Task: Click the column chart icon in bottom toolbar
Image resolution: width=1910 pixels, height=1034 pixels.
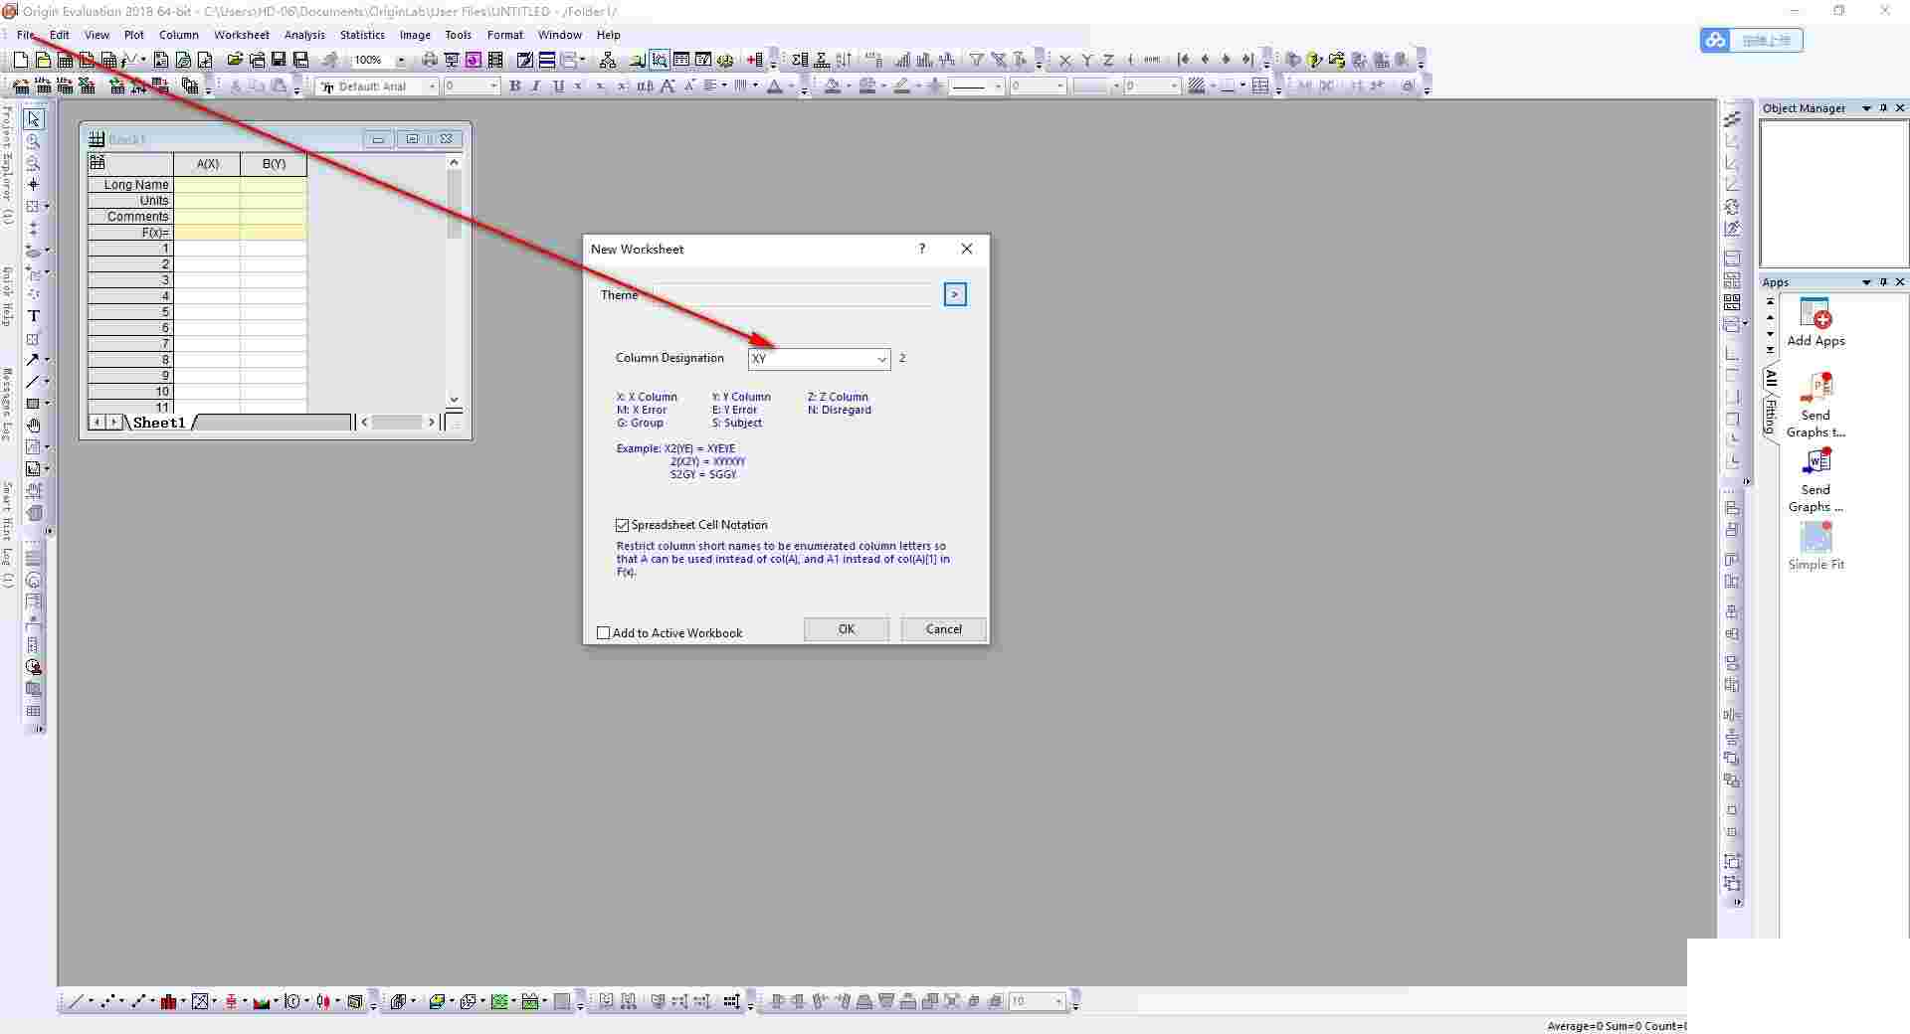Action: 169,1001
